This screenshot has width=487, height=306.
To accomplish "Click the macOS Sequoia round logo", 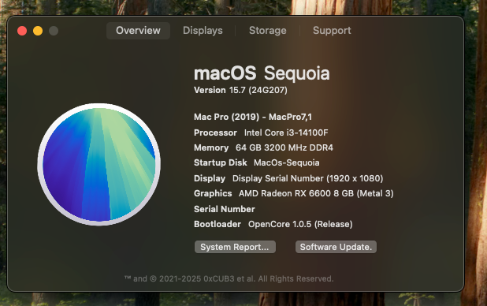I will click(99, 165).
